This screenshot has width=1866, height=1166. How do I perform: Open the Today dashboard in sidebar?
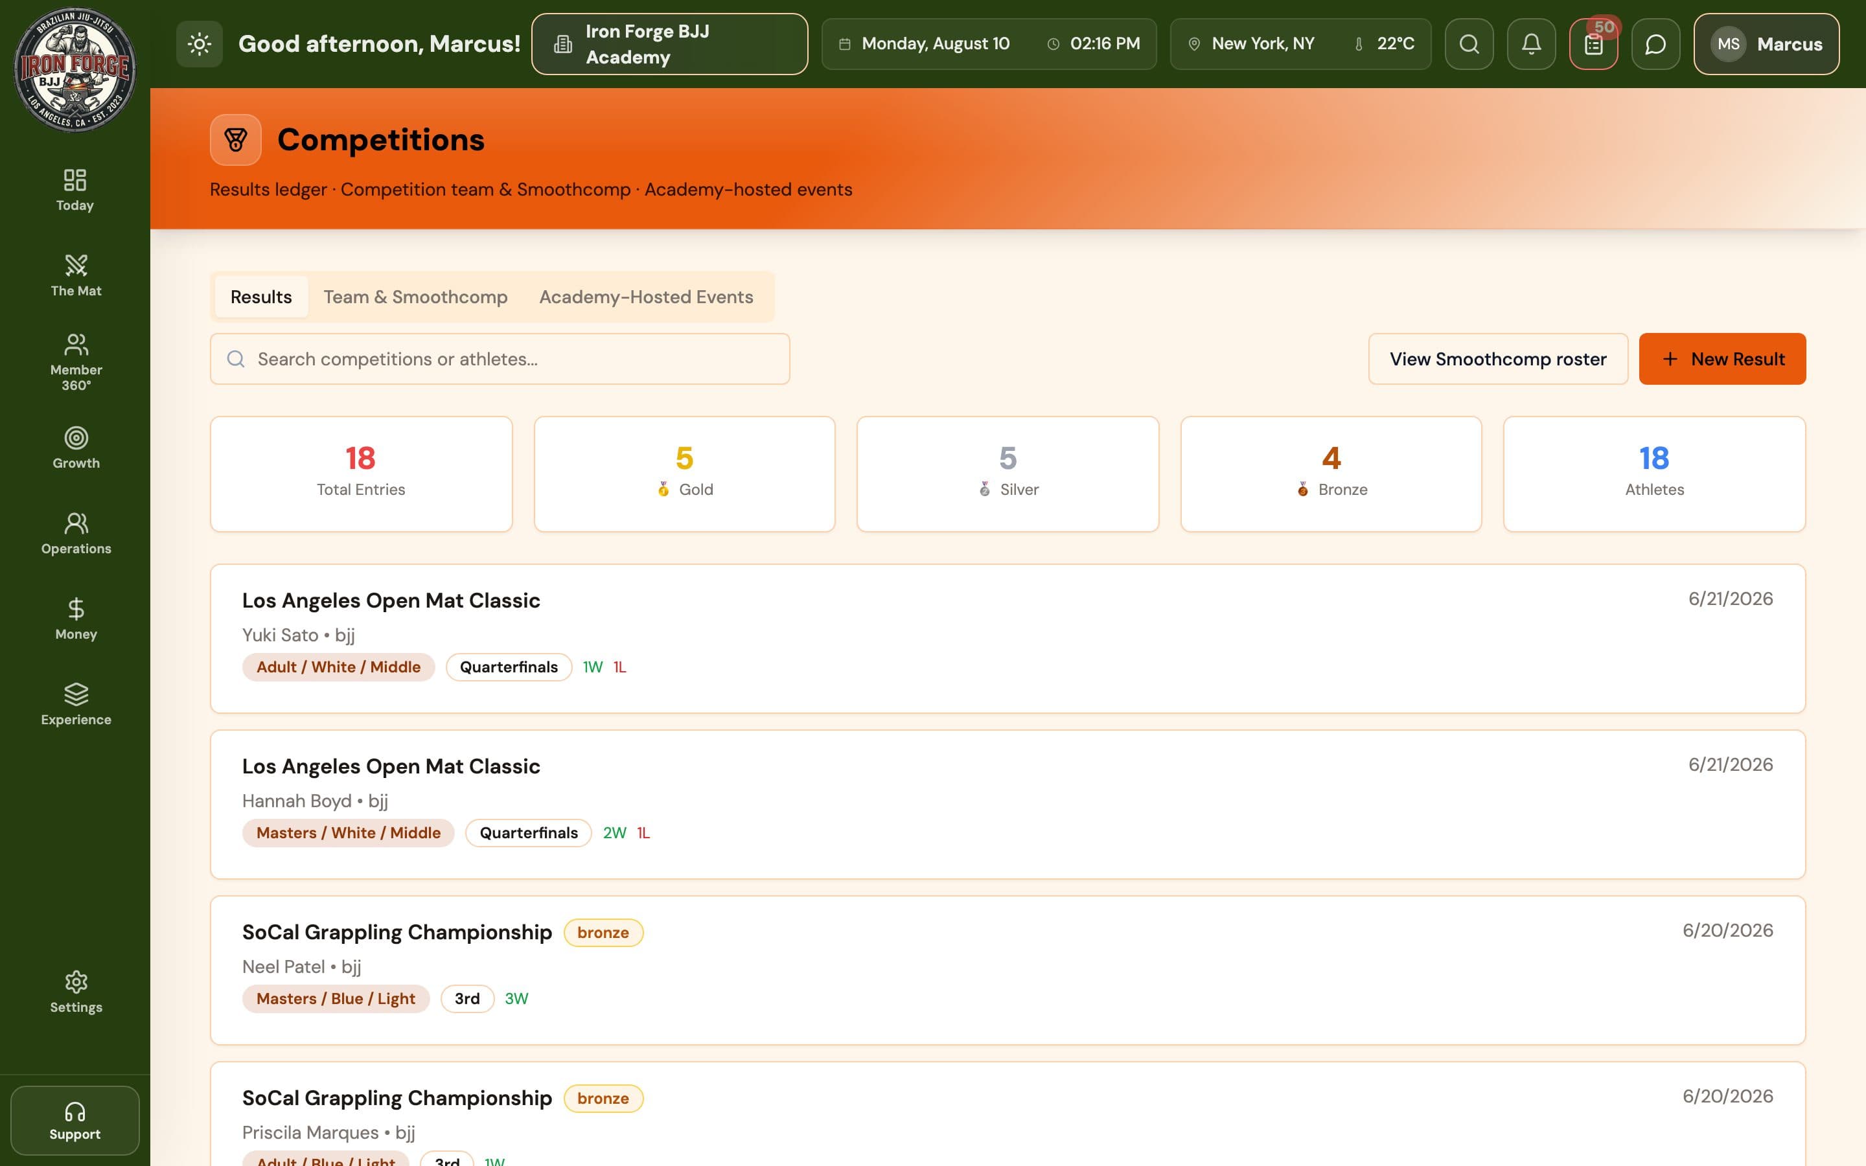tap(75, 190)
